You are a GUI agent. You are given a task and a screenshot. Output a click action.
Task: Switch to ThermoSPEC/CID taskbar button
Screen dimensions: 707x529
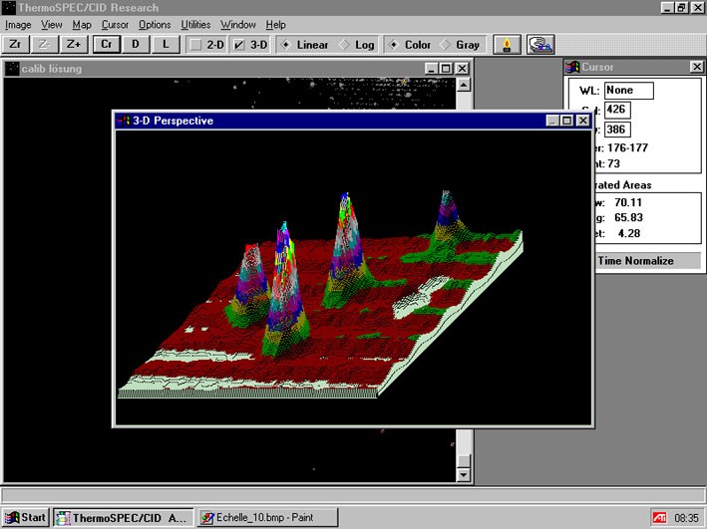(123, 518)
